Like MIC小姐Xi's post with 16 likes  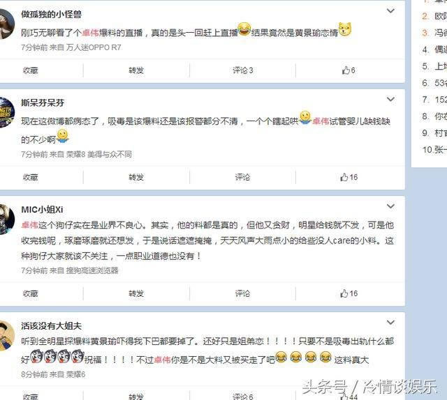349,293
